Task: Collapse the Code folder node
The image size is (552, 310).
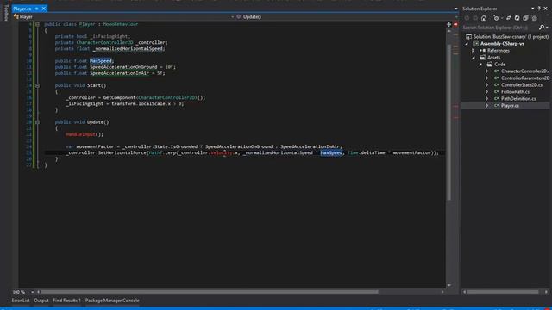Action: pyautogui.click(x=480, y=65)
